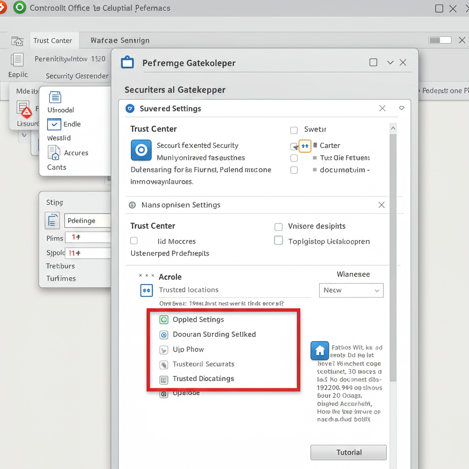The width and height of the screenshot is (469, 469).
Task: Click the Trustced locations label
Action: point(188,290)
